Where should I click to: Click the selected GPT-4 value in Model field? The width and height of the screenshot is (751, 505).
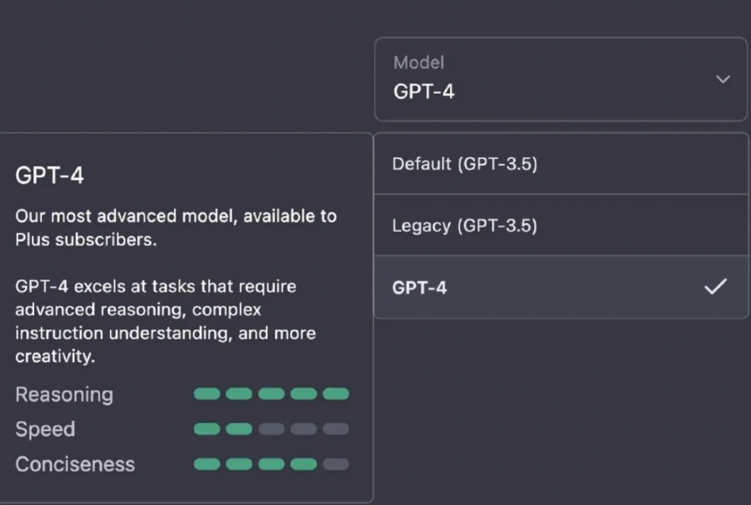tap(424, 92)
